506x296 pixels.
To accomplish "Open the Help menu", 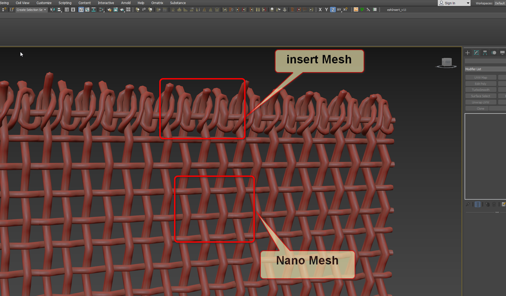I will (x=141, y=3).
